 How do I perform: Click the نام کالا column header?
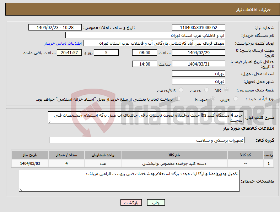[x=174, y=155]
